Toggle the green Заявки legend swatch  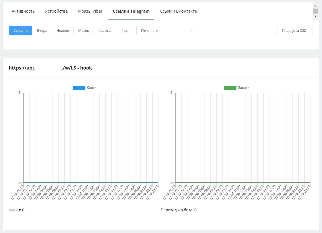[x=230, y=88]
